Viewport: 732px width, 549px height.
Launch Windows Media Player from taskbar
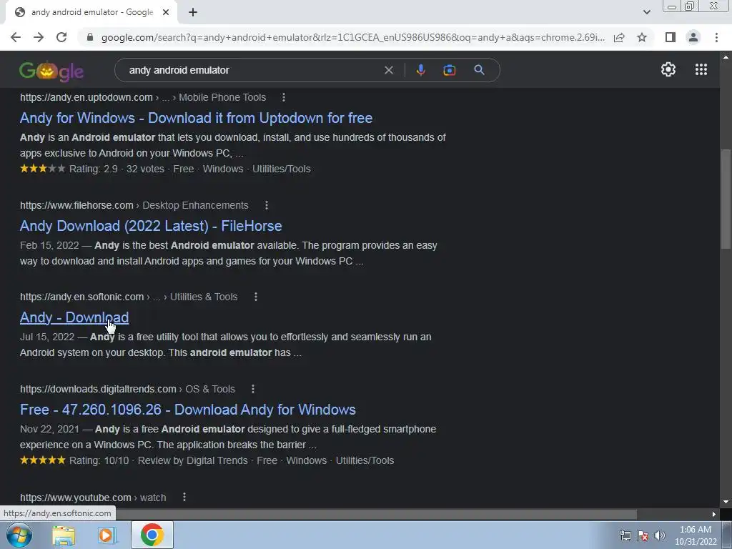coord(107,535)
